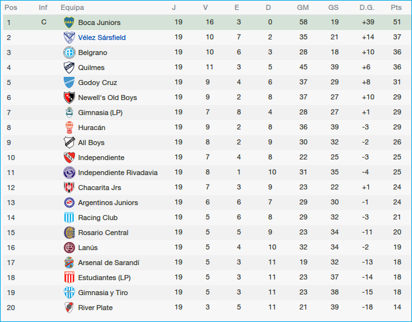Select the Argentinos Juniors table row
This screenshot has width=412, height=322.
tap(206, 203)
